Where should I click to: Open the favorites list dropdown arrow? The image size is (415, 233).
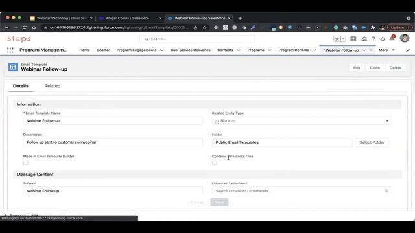click(x=343, y=39)
